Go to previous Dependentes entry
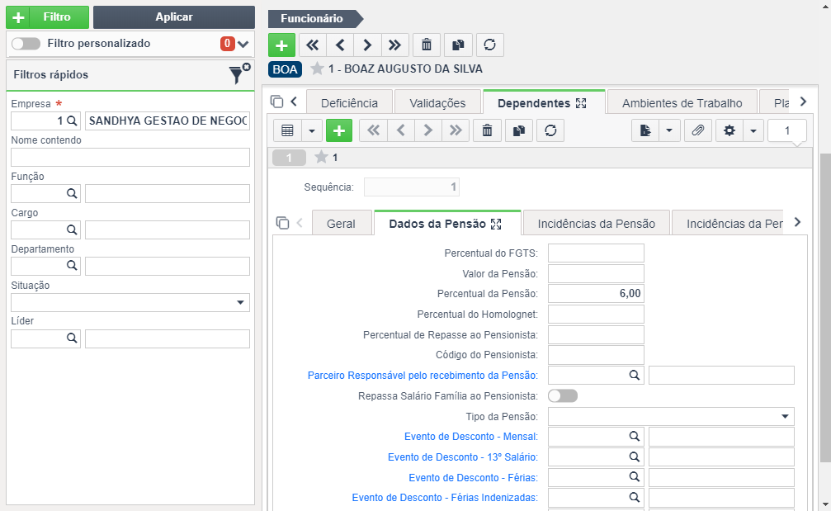Viewport: 831px width, 511px height. coord(401,130)
